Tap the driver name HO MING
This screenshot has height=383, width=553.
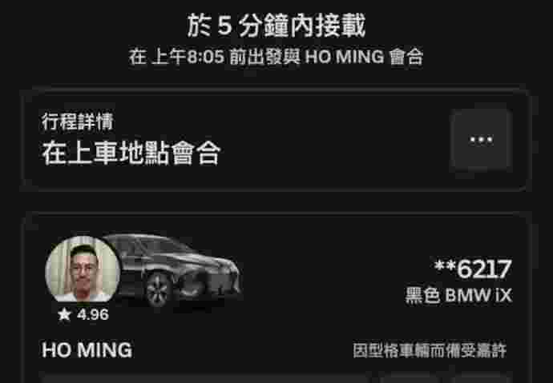[87, 350]
